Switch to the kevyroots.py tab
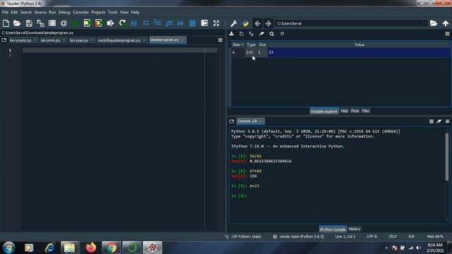The height and width of the screenshot is (254, 452). tap(20, 40)
